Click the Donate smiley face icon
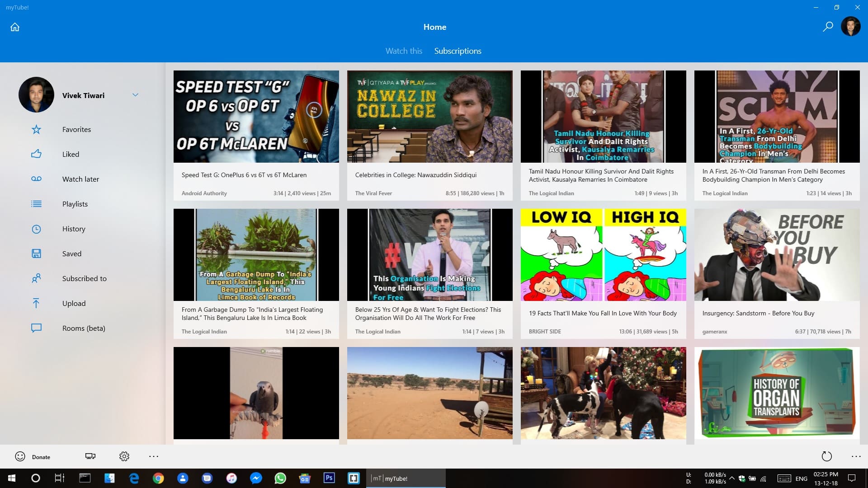Viewport: 868px width, 488px height. (x=20, y=456)
